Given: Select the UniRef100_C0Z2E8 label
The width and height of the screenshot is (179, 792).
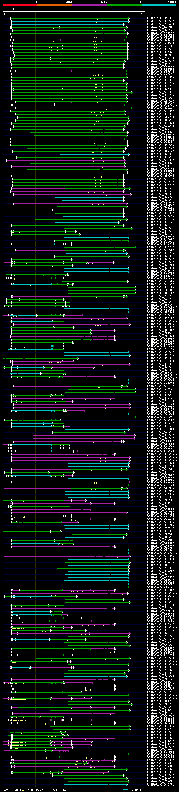Looking at the screenshot, I should (x=161, y=68).
